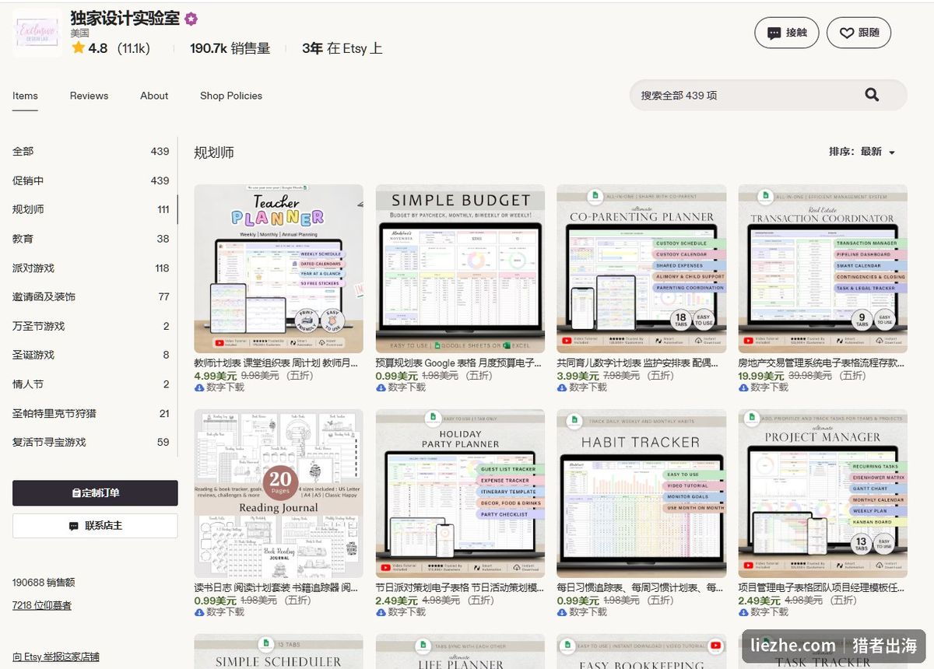
Task: Click download icon under Holiday Party Planner listing
Action: (x=381, y=612)
